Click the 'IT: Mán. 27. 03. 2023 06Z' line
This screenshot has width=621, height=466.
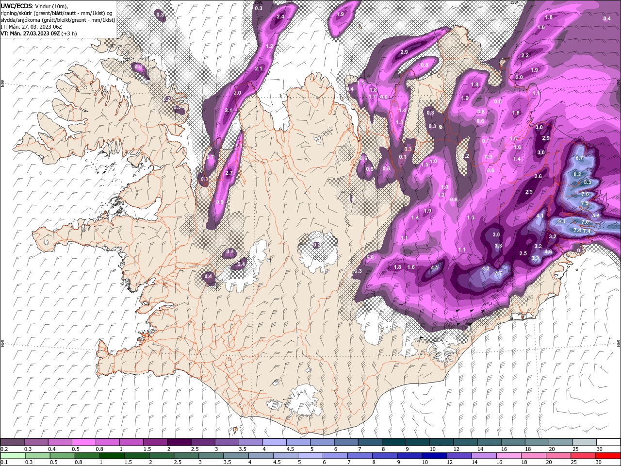point(32,27)
